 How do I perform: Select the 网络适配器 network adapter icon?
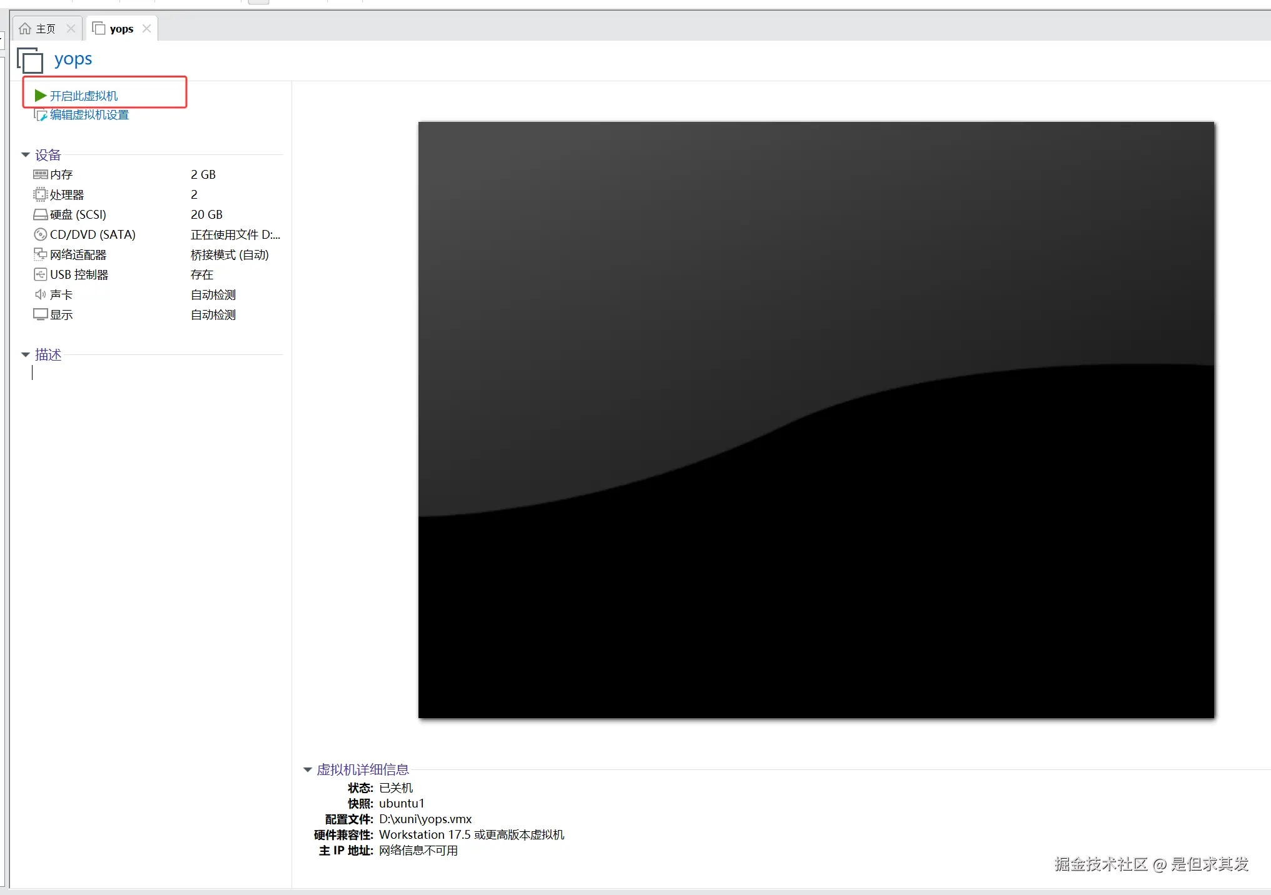point(41,254)
